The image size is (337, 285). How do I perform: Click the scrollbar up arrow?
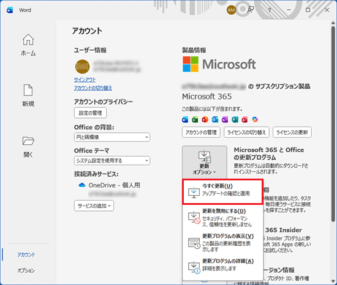coord(333,23)
